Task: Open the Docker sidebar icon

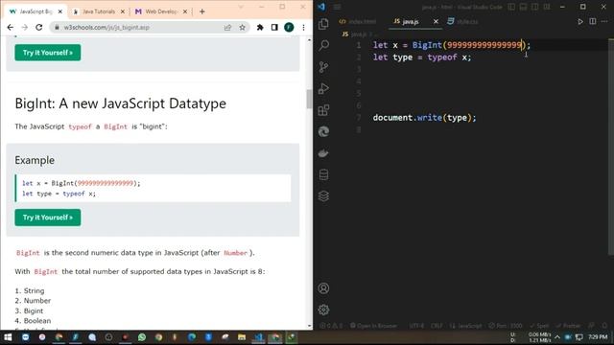Action: [323, 153]
